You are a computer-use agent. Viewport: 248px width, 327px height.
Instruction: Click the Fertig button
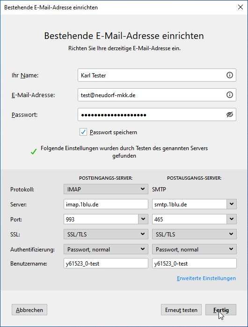(x=221, y=310)
